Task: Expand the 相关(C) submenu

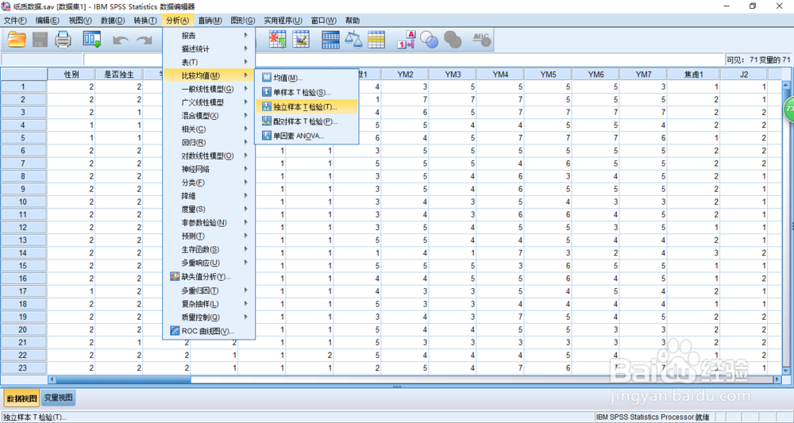Action: pyautogui.click(x=209, y=129)
